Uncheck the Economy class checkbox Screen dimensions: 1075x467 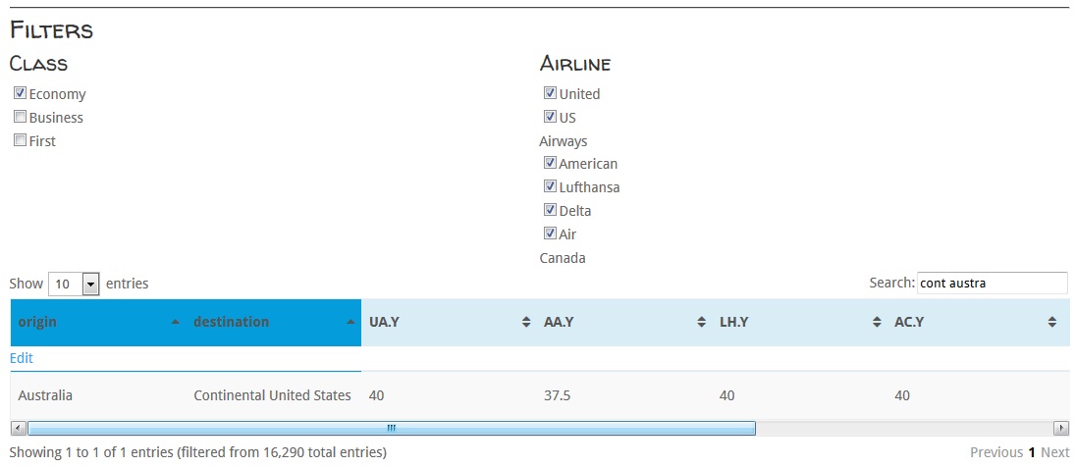(x=20, y=94)
